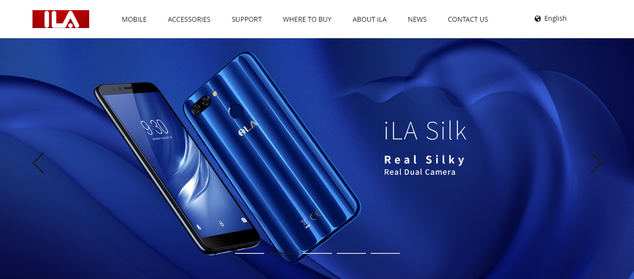Select the second carousel slide indicator

[284, 253]
